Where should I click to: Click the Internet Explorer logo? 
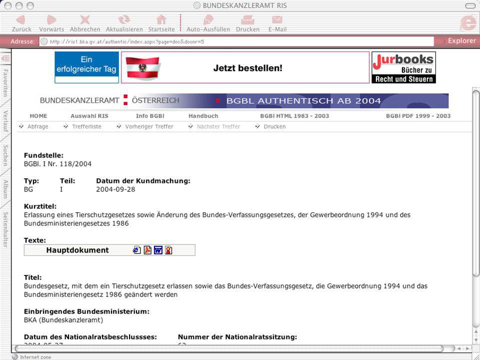pyautogui.click(x=468, y=22)
